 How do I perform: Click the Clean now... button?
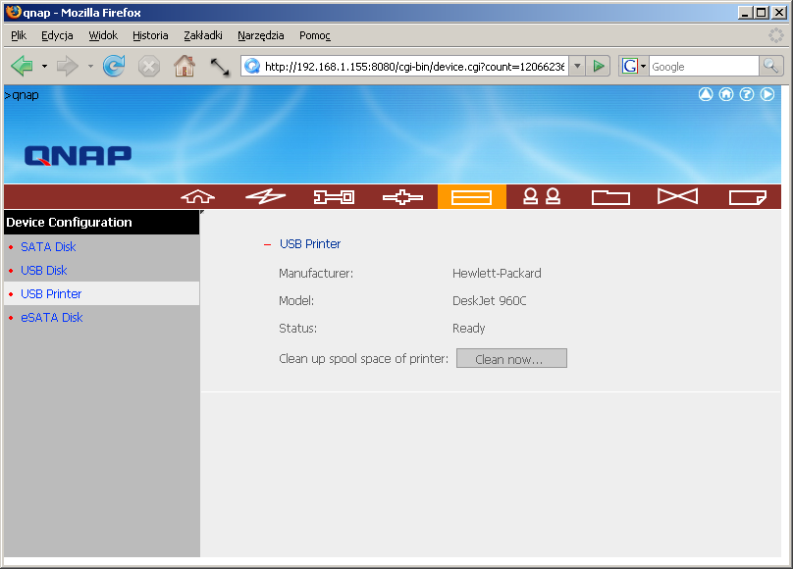coord(511,358)
